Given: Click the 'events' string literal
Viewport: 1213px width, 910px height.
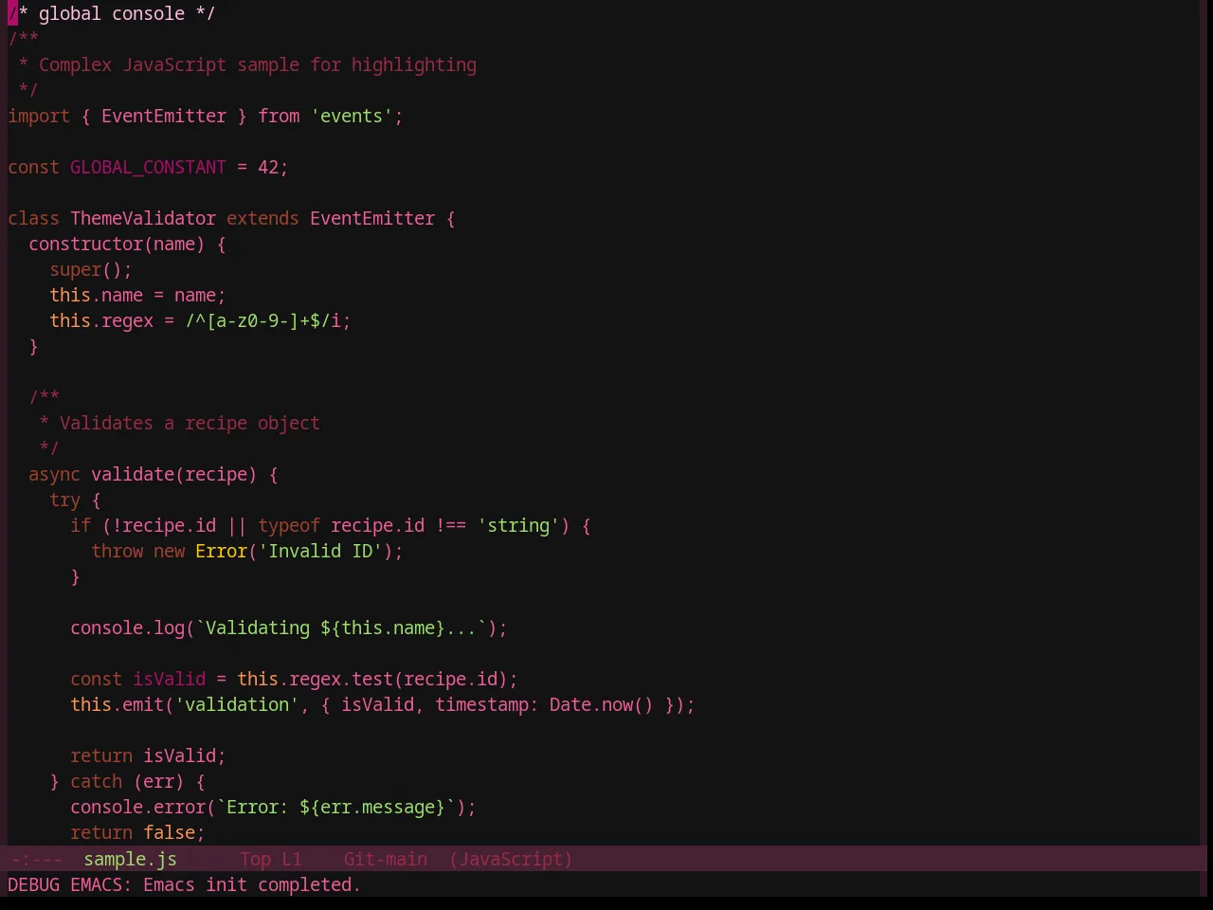Looking at the screenshot, I should pyautogui.click(x=352, y=116).
